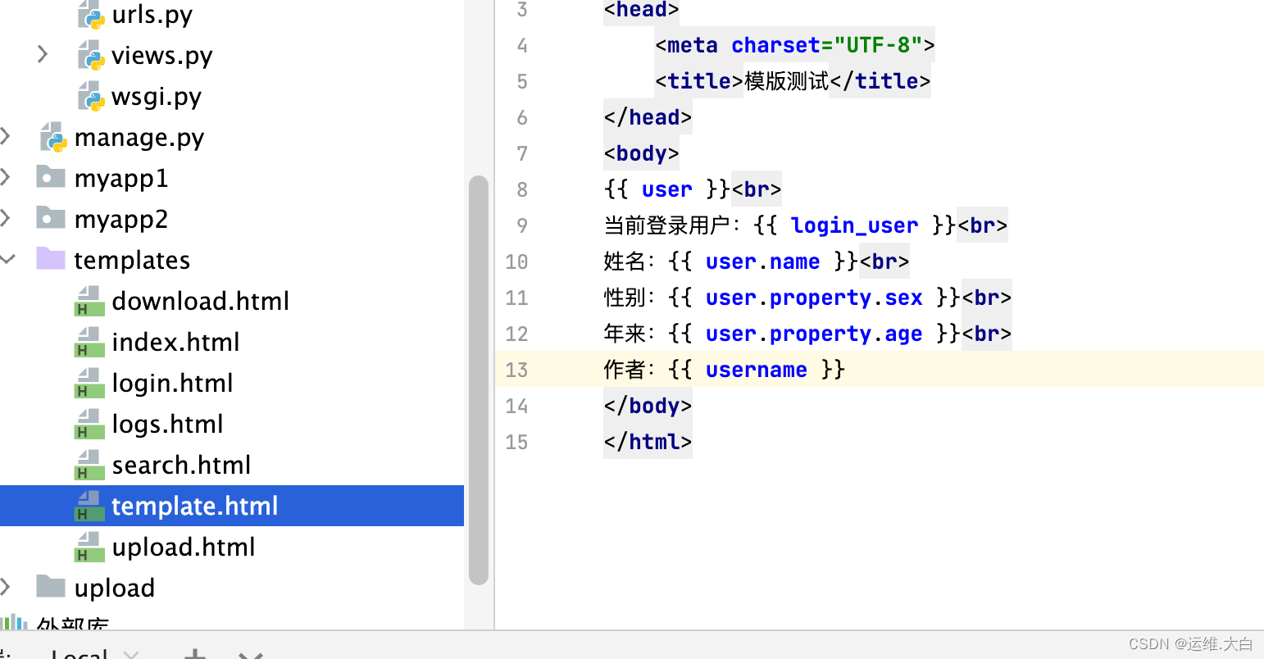Click gutter line number 8
Screen dimensions: 1264x659
(x=522, y=189)
